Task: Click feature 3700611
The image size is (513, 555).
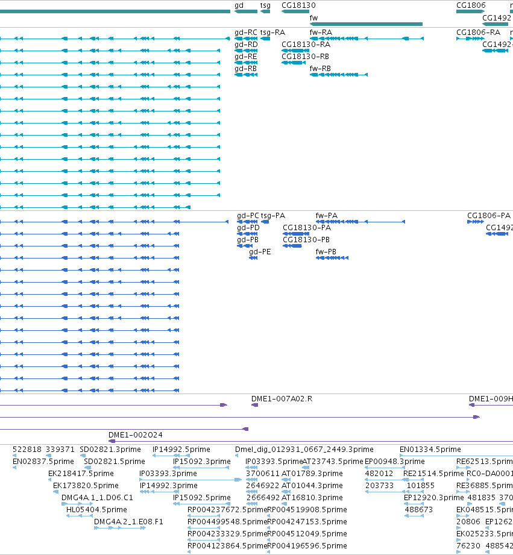Action: pyautogui.click(x=263, y=474)
